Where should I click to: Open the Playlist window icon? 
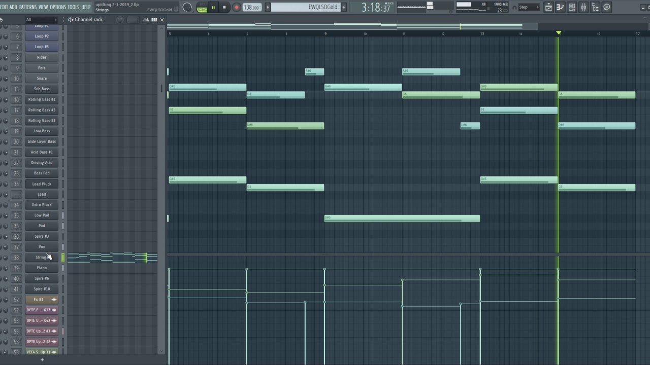tap(548, 7)
